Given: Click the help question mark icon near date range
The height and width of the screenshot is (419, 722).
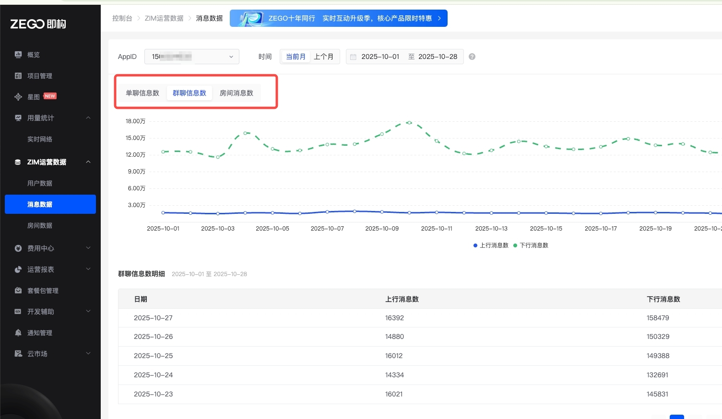Looking at the screenshot, I should click(472, 57).
